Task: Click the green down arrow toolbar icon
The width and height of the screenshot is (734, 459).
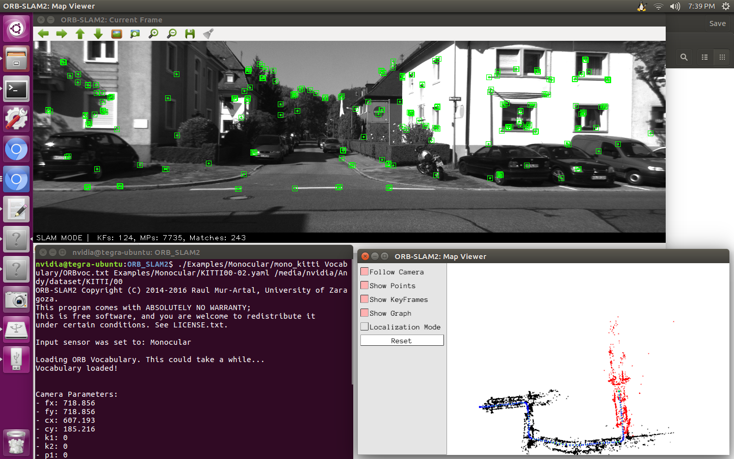Action: (98, 34)
